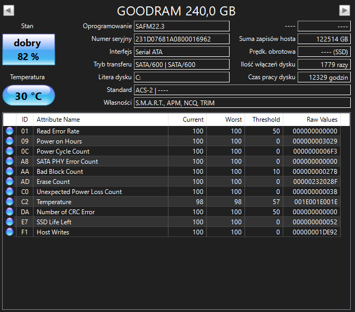
Task: Select the Bad Block Count row
Action: click(172, 171)
